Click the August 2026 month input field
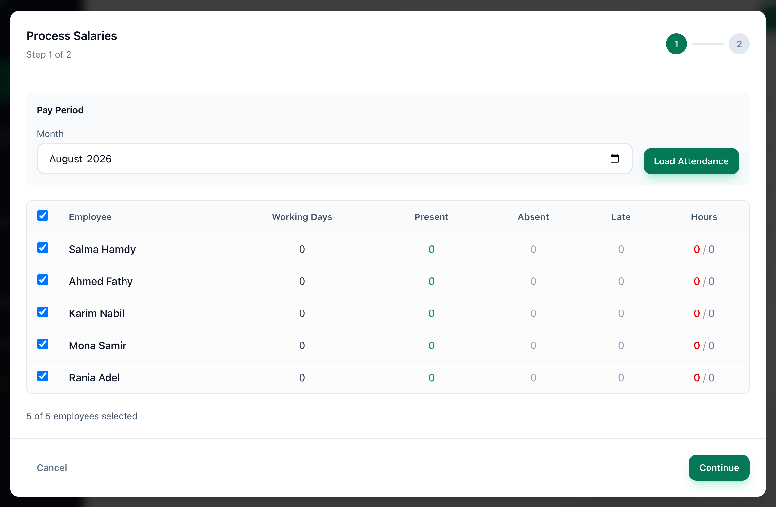 tap(335, 159)
